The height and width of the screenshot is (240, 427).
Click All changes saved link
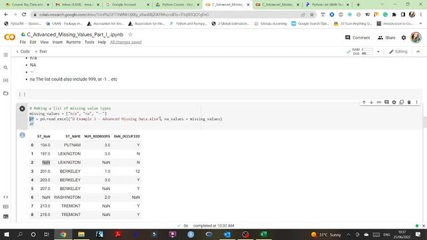coord(126,42)
